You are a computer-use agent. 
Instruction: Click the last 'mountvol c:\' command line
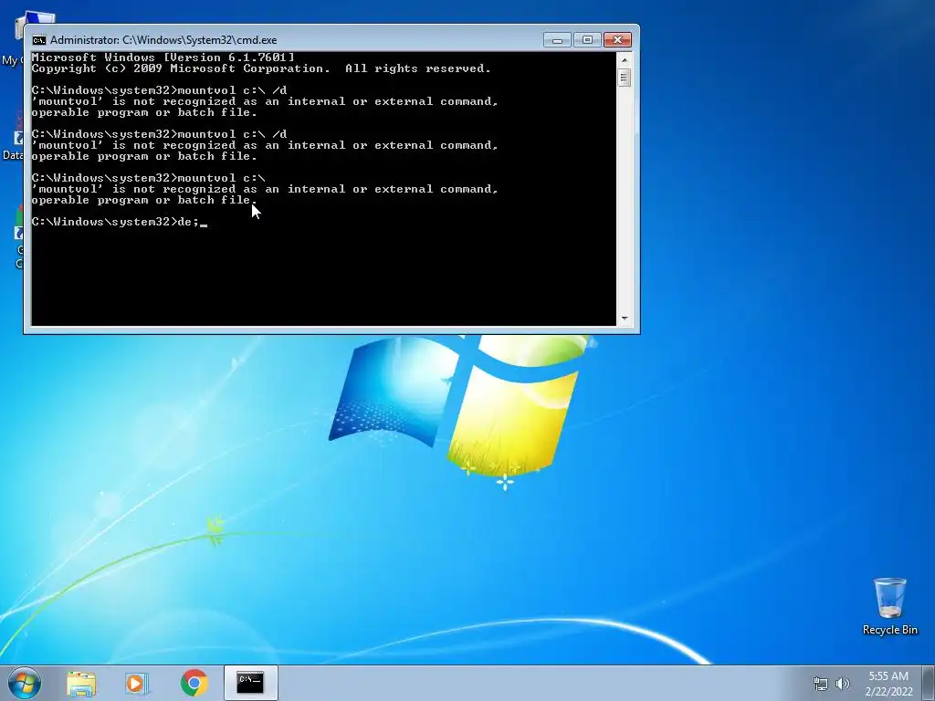[149, 178]
